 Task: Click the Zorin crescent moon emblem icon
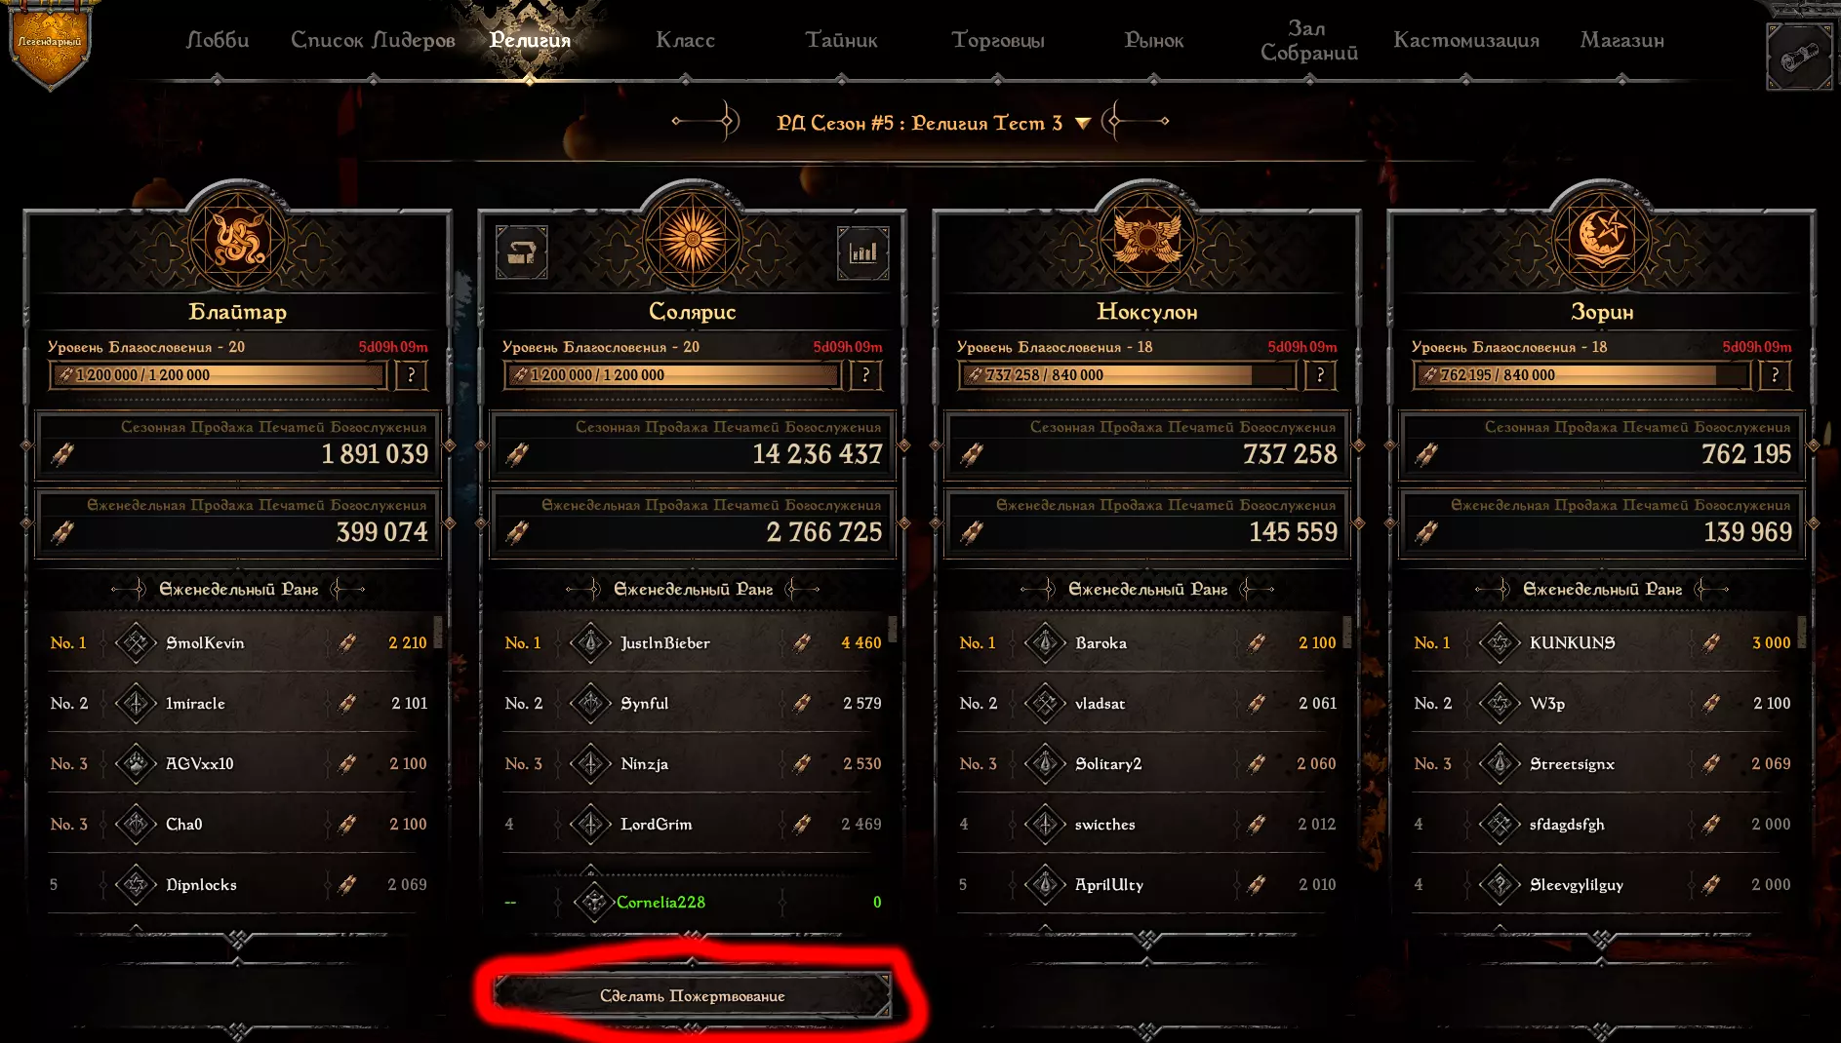click(1602, 240)
